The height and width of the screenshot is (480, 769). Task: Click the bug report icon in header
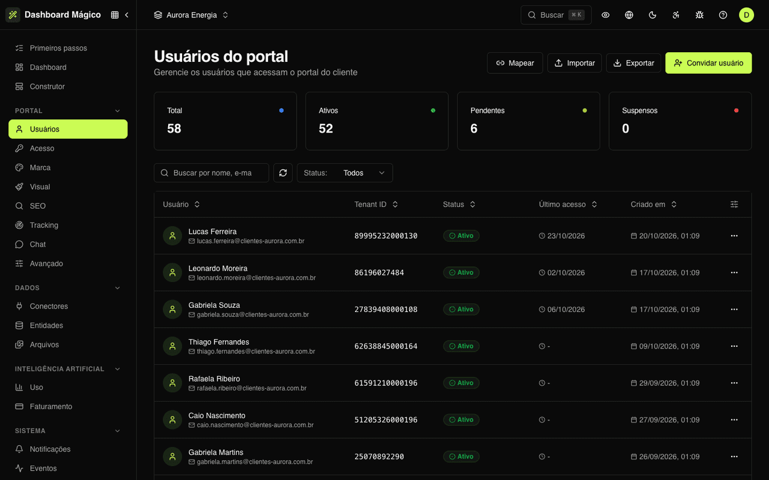pos(699,15)
